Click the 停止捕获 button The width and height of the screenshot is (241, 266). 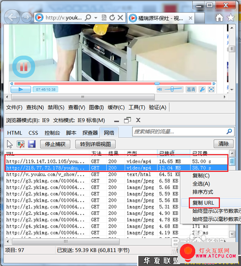click(x=55, y=144)
